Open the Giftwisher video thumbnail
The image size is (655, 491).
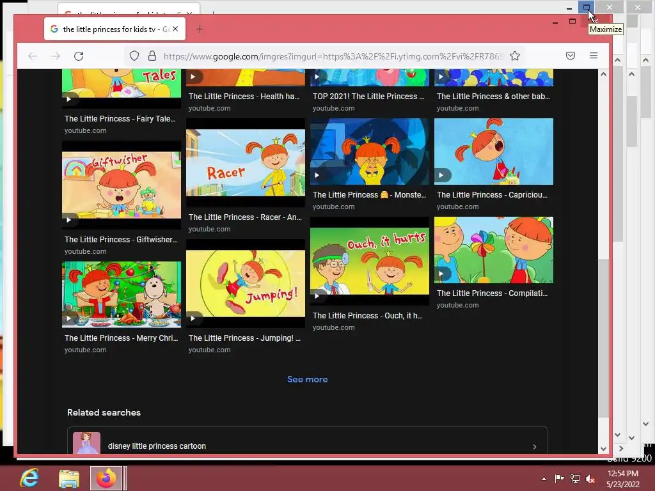click(122, 185)
